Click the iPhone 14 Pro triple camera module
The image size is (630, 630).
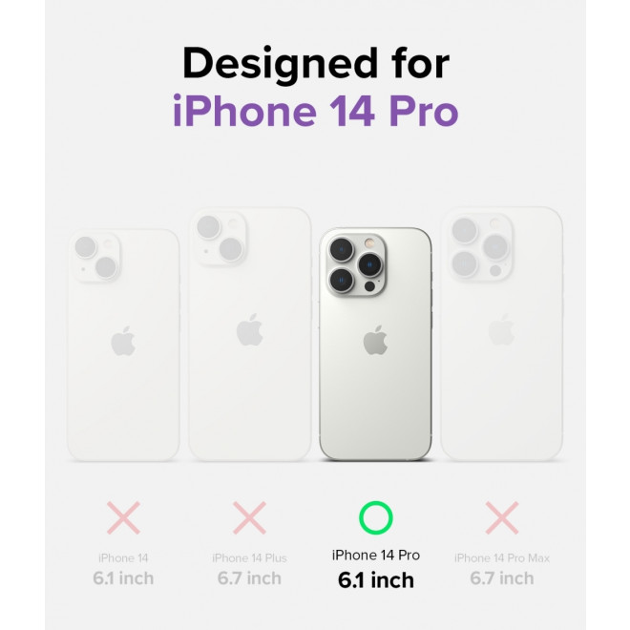(355, 264)
